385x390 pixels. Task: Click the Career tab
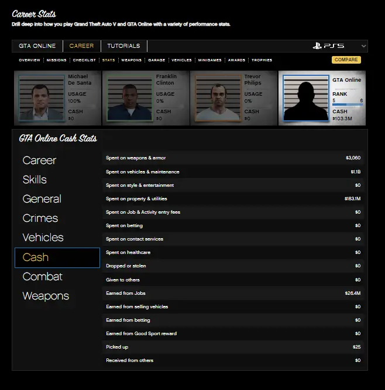click(81, 46)
